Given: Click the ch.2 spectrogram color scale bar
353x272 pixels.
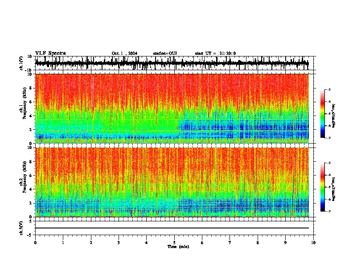Looking at the screenshot, I should pos(323,187).
